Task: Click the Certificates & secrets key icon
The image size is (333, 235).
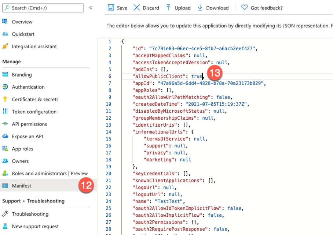Action: point(5,99)
